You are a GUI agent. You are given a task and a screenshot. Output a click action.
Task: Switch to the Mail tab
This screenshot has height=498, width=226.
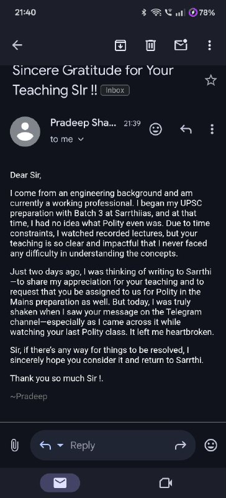point(60,483)
